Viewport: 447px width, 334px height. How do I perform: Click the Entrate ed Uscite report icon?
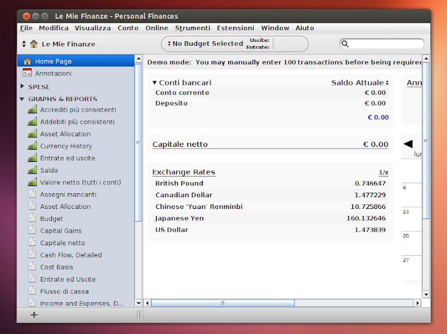tap(32, 279)
